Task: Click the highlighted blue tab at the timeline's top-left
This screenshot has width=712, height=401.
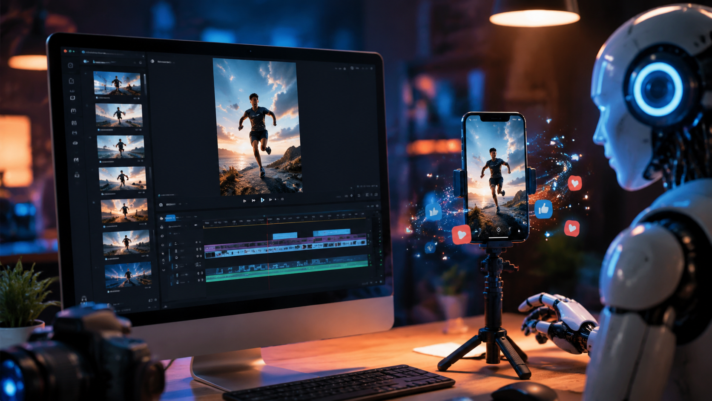Action: tap(170, 218)
